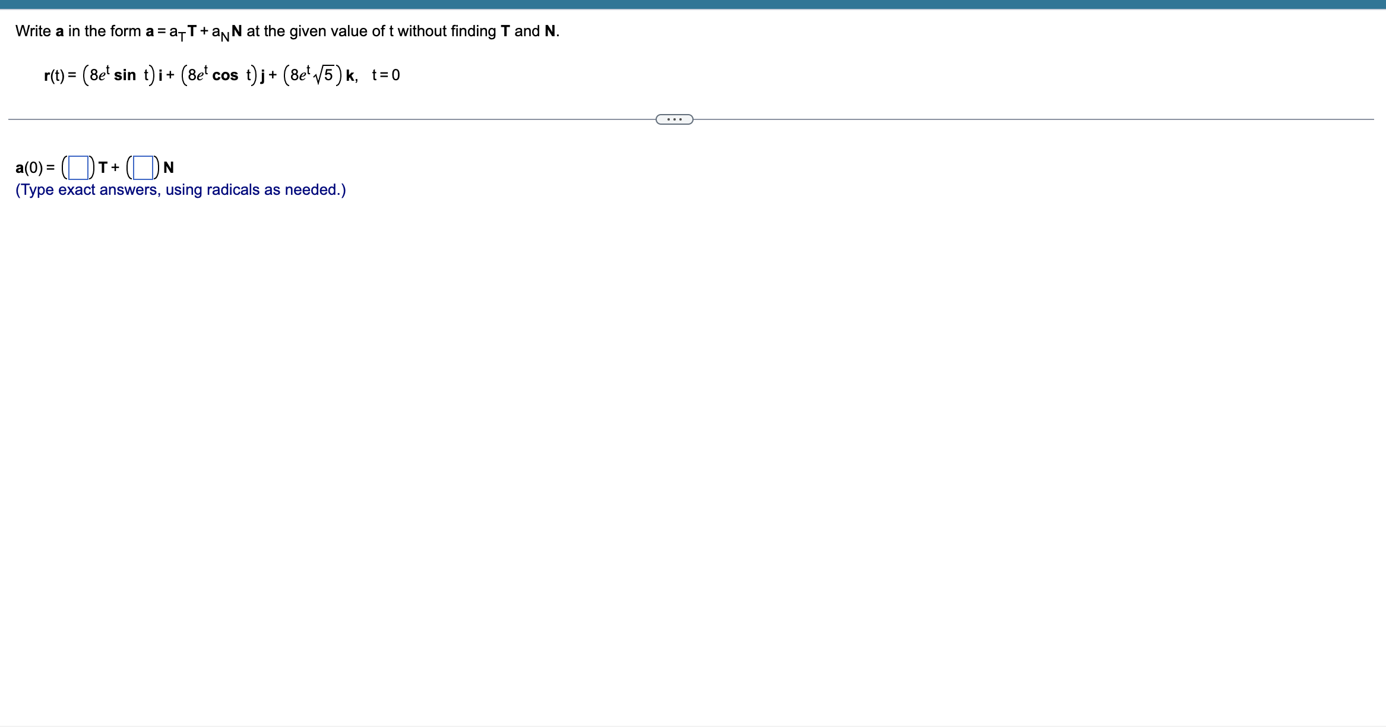
Task: Click the plus sign between T and N boxes
Action: point(115,167)
